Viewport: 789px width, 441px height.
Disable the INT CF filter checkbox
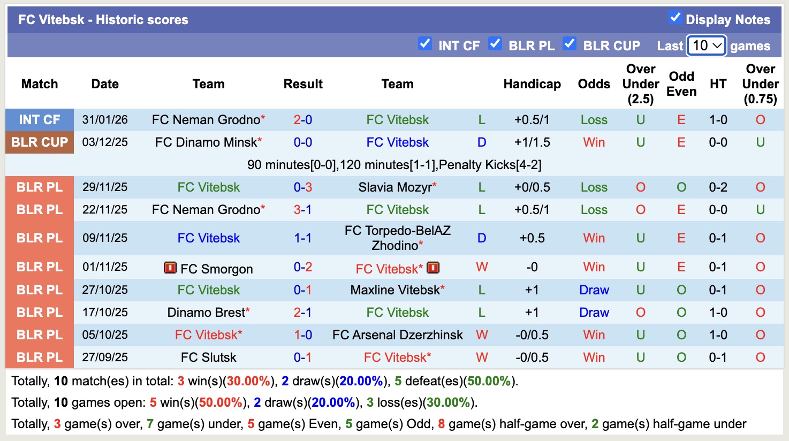[426, 44]
